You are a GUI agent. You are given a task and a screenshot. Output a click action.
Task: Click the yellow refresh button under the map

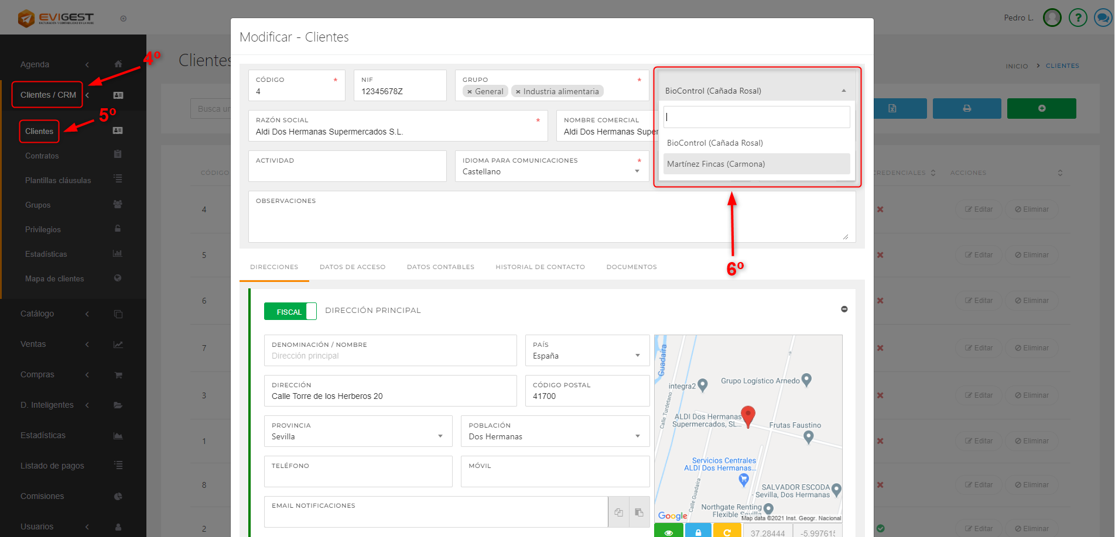click(727, 531)
